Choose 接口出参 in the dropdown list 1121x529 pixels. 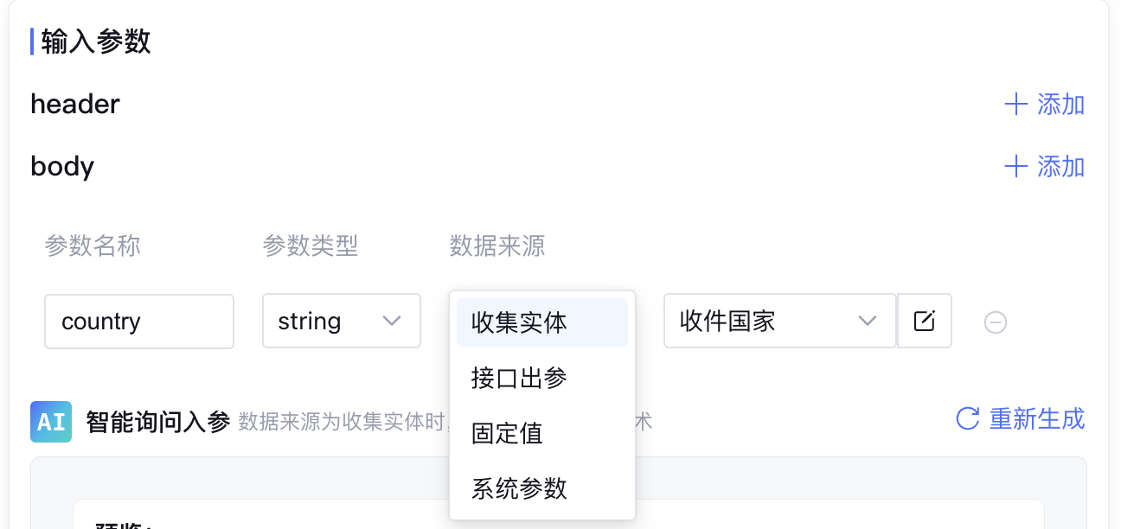pyautogui.click(x=519, y=378)
